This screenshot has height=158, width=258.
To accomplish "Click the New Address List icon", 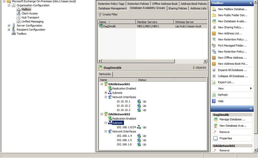I will coord(214,33).
